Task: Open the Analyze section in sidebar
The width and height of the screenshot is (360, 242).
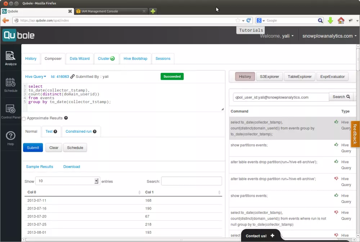Action: pyautogui.click(x=10, y=58)
